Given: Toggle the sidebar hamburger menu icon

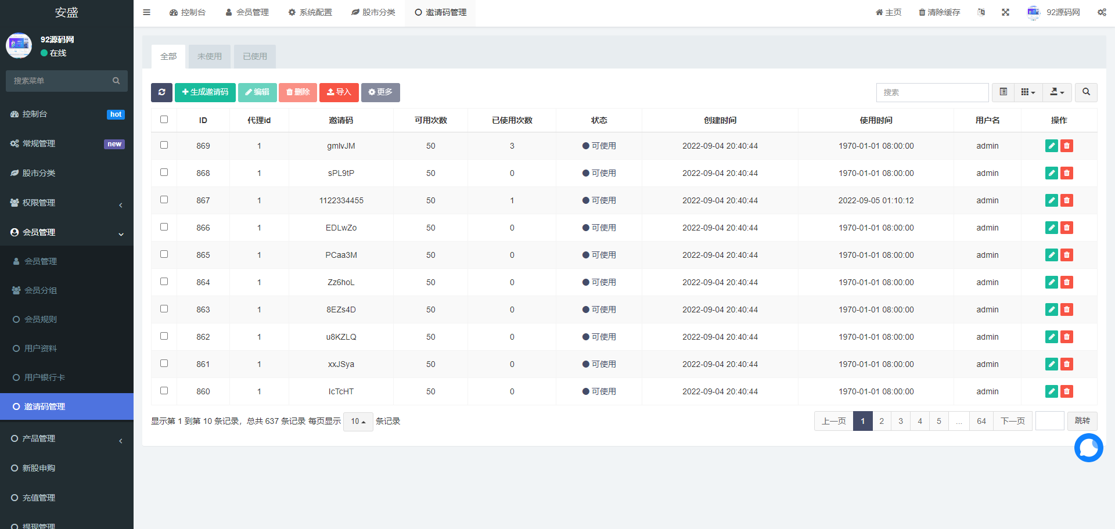Looking at the screenshot, I should pos(147,12).
